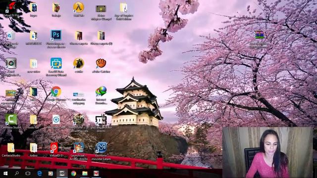317x178 pixels.
Task: Open the Age of Empires Gold Edition folder
Action: pyautogui.click(x=124, y=11)
